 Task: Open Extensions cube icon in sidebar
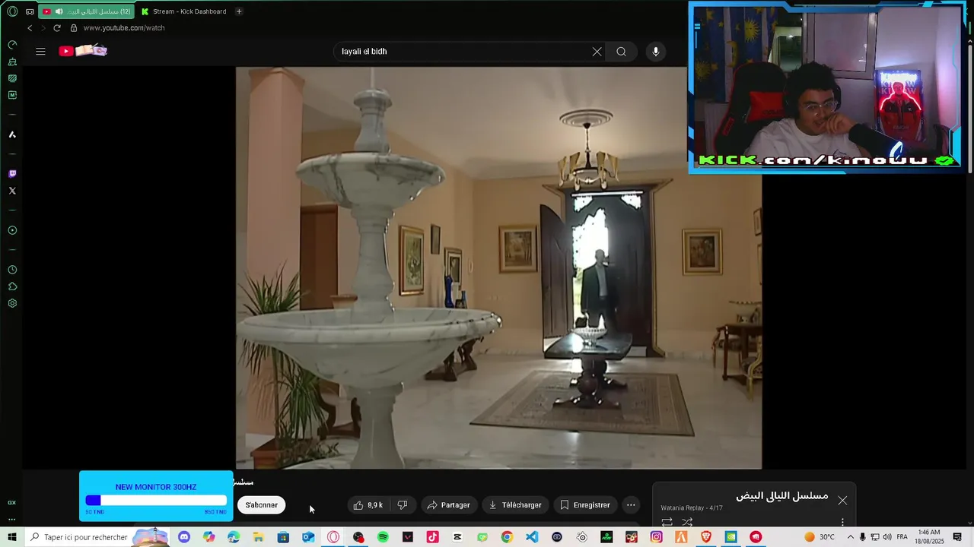click(x=12, y=286)
